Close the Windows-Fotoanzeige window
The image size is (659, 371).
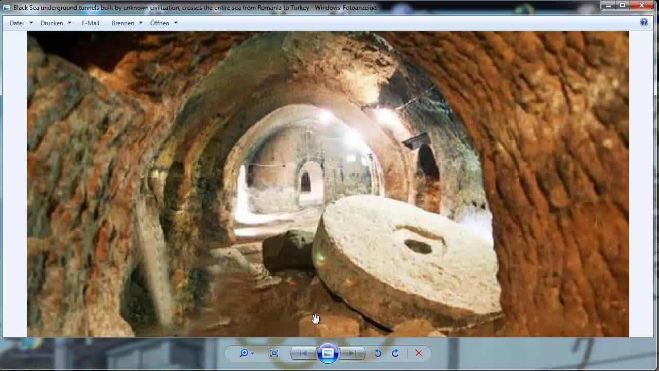tap(641, 6)
